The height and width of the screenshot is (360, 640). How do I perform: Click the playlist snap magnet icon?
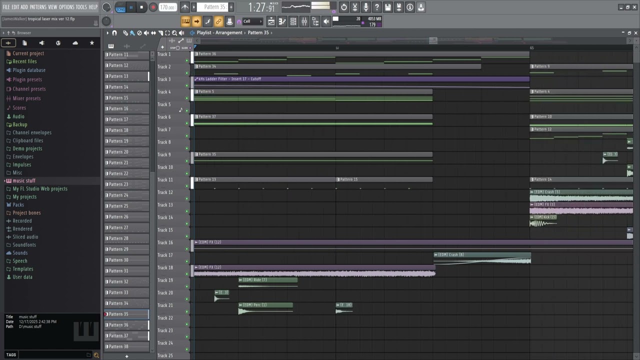click(114, 32)
